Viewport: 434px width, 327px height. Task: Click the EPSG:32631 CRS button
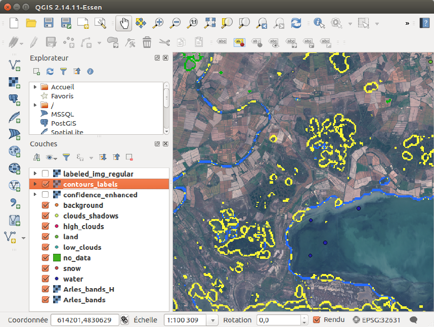click(x=377, y=319)
